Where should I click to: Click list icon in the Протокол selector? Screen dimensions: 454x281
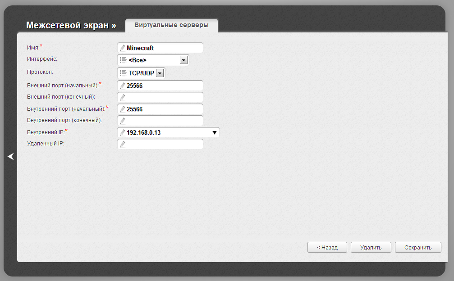tap(123, 73)
